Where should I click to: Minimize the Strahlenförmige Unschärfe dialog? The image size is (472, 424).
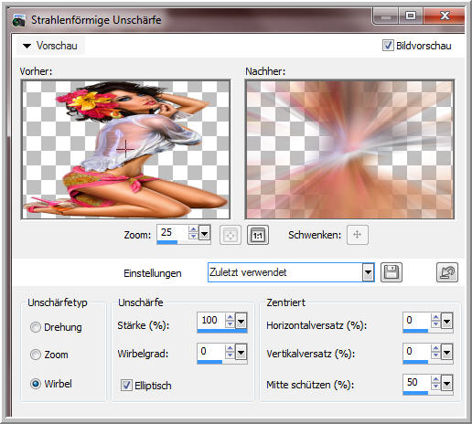386,16
